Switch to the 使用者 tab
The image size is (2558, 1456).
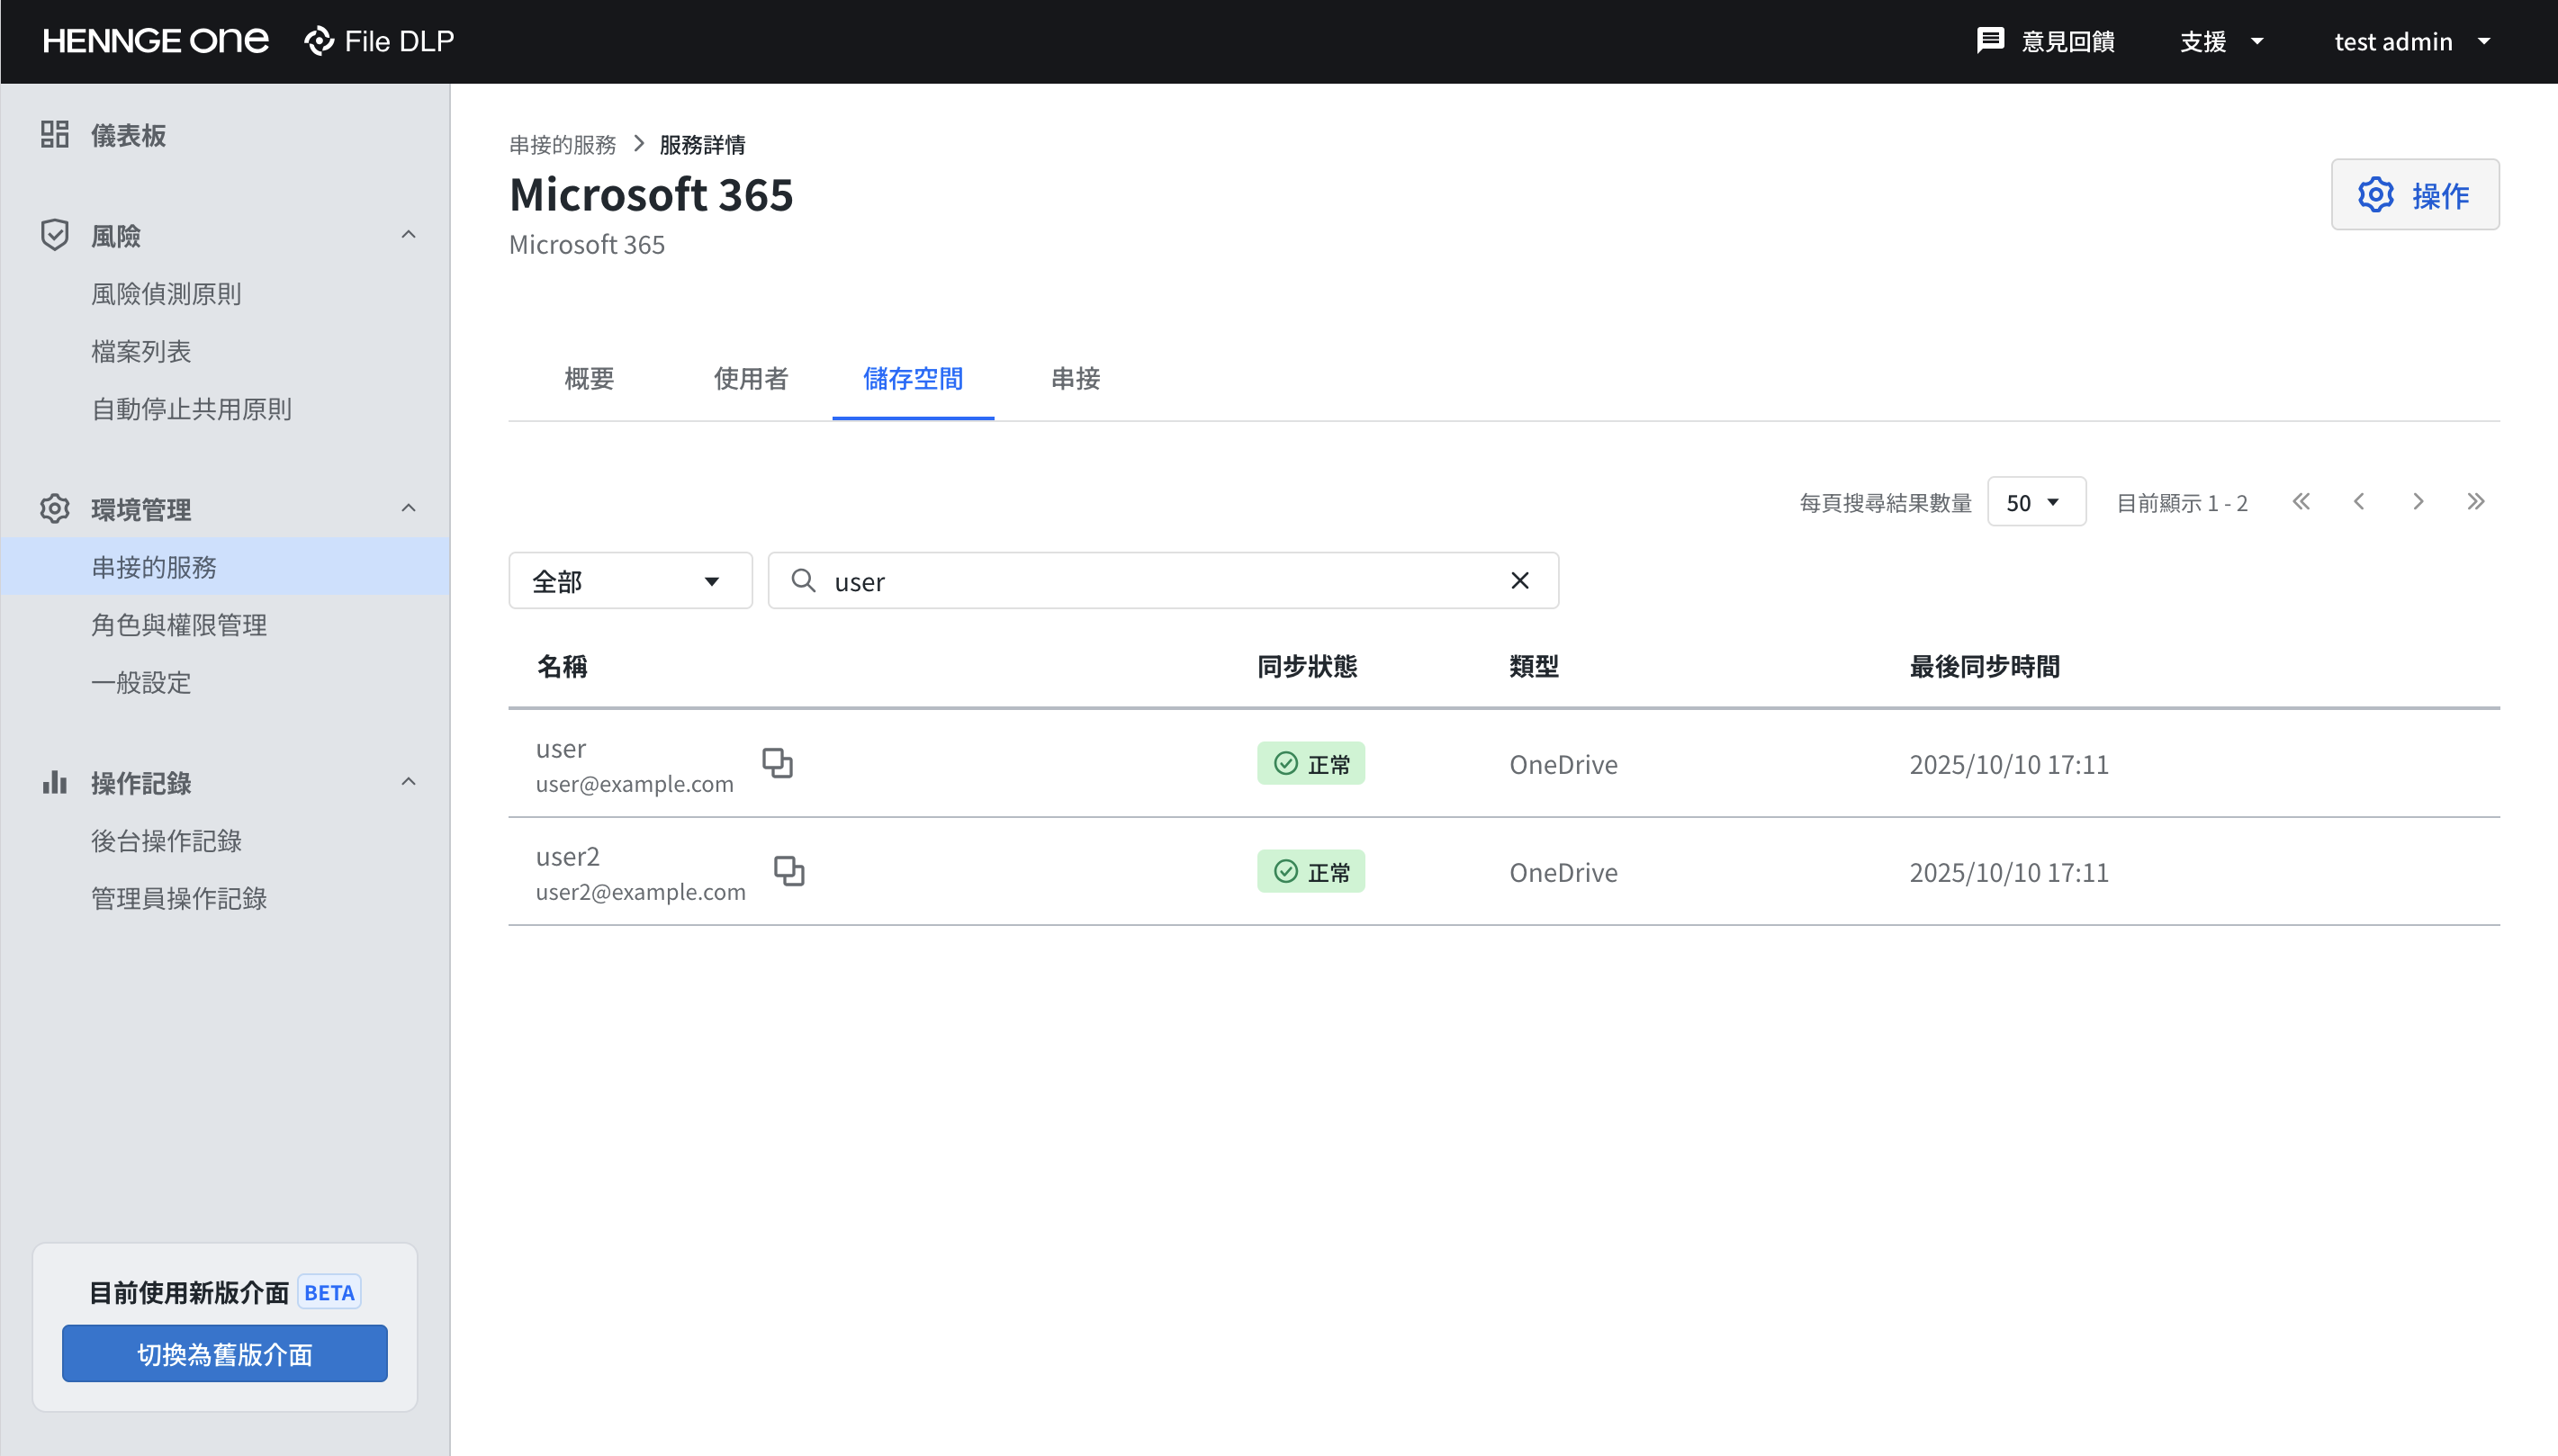point(751,379)
